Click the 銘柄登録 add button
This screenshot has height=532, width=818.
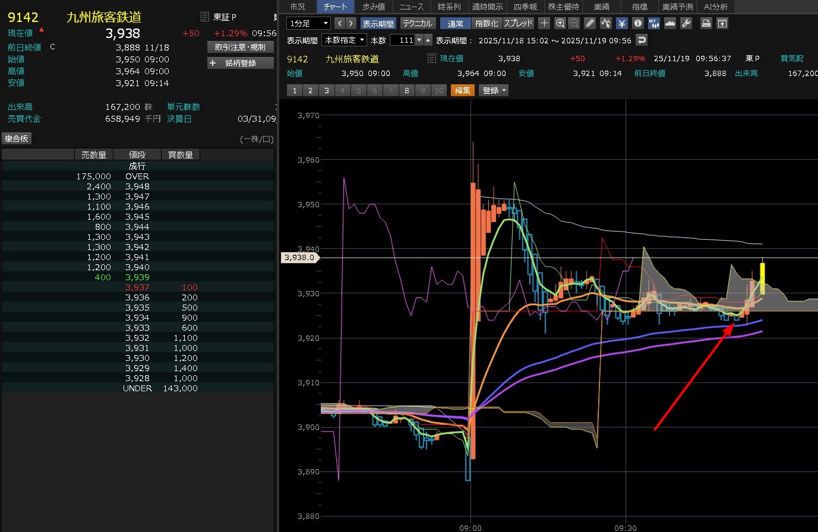click(x=240, y=63)
